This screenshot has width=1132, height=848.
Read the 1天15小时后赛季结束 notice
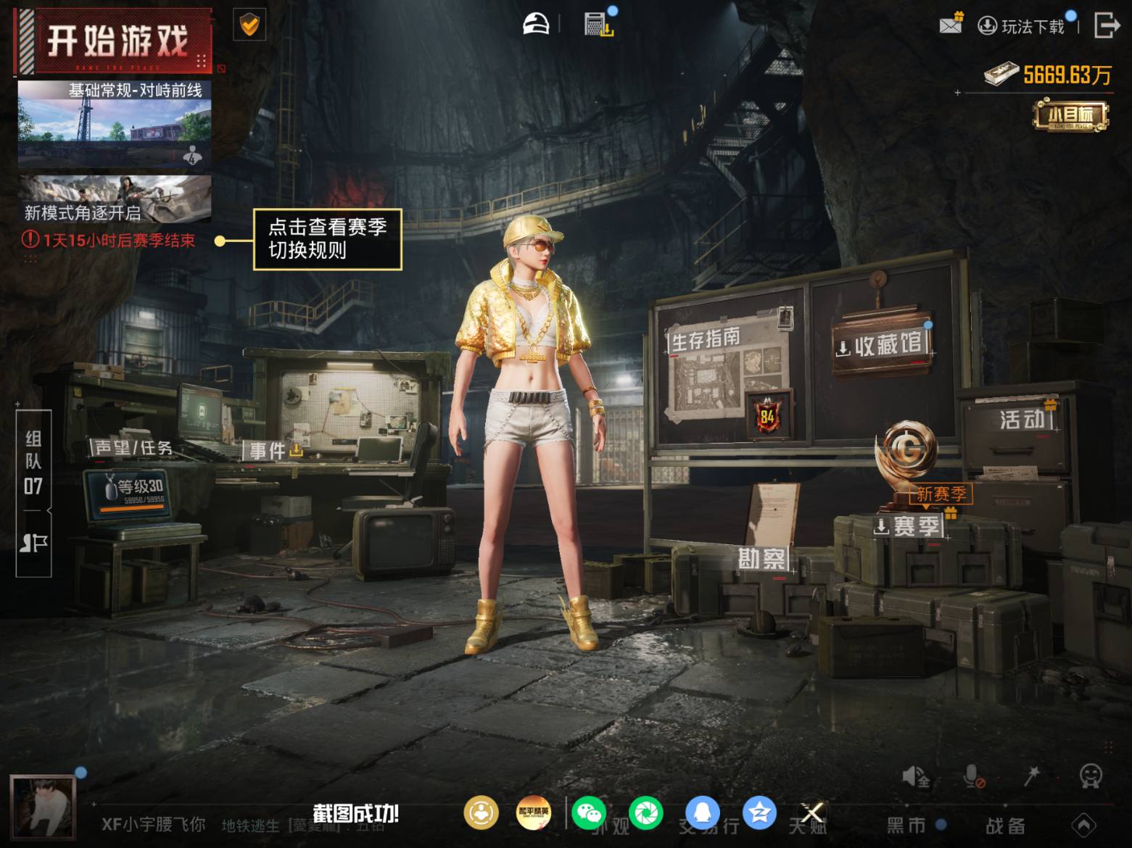pyautogui.click(x=109, y=240)
